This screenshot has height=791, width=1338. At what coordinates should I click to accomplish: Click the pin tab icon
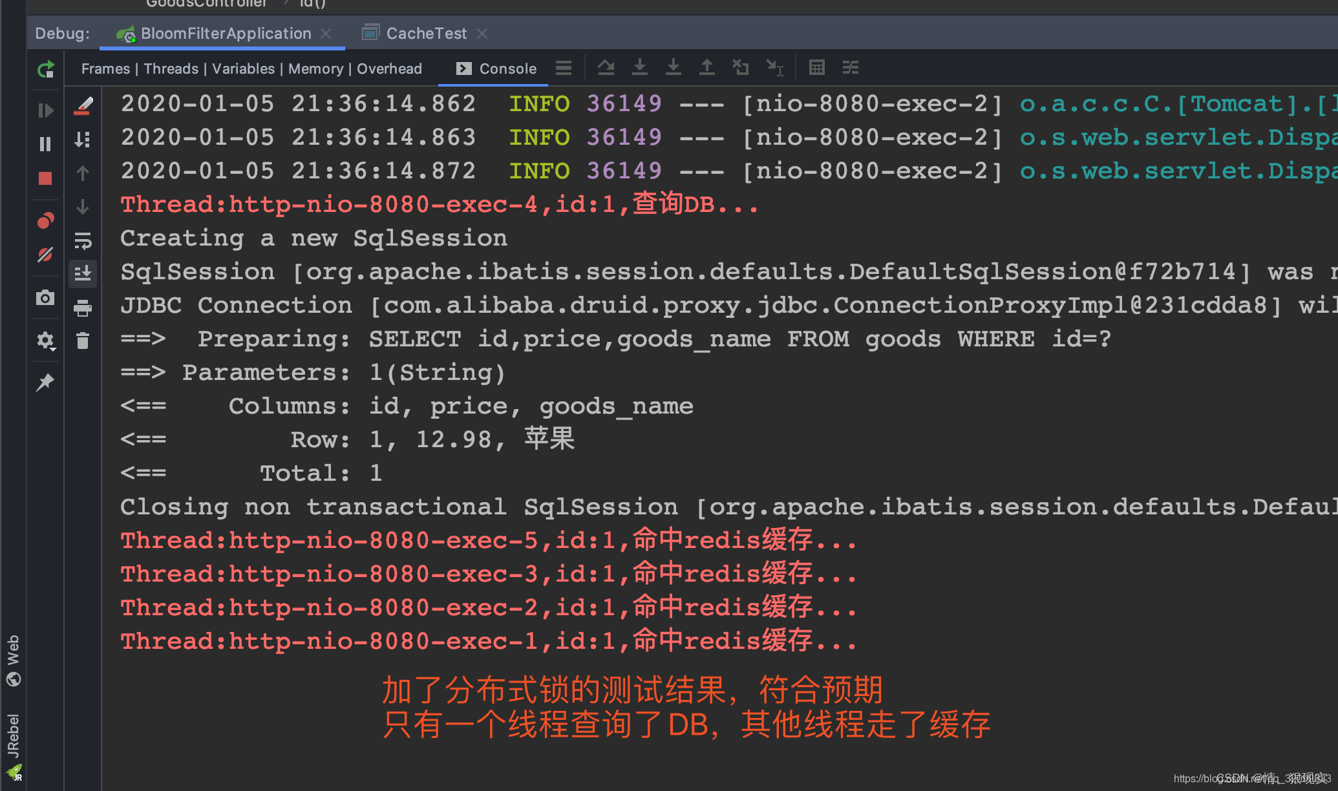(x=45, y=382)
